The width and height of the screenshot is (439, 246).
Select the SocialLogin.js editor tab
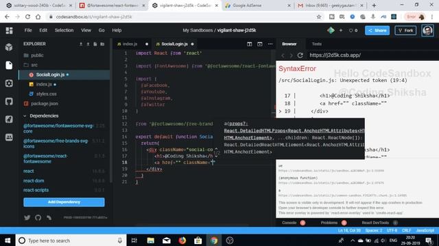click(174, 44)
